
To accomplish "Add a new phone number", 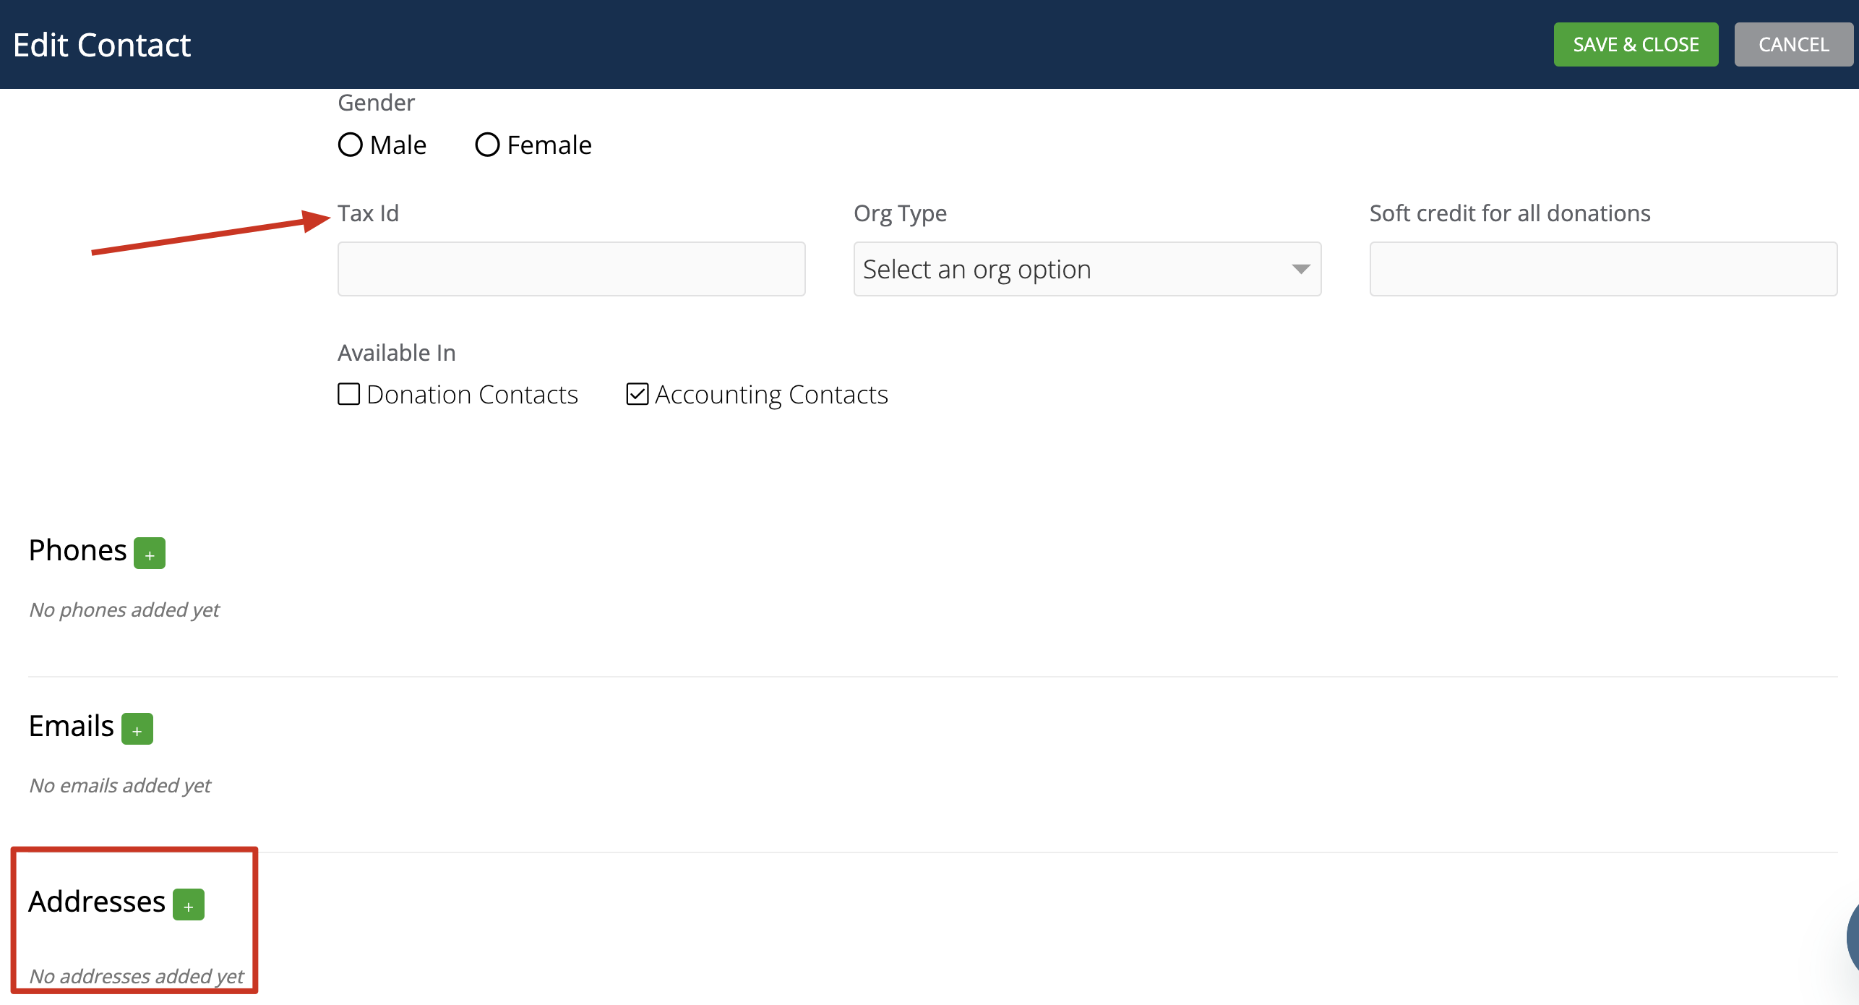I will 150,553.
